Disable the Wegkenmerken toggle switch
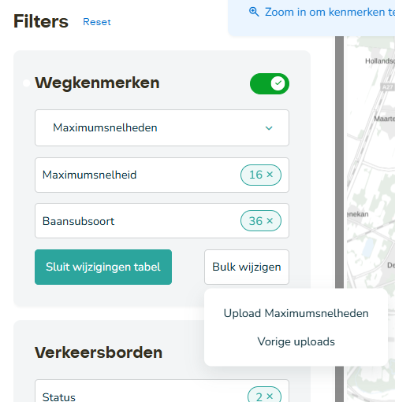The image size is (395, 402). [270, 83]
